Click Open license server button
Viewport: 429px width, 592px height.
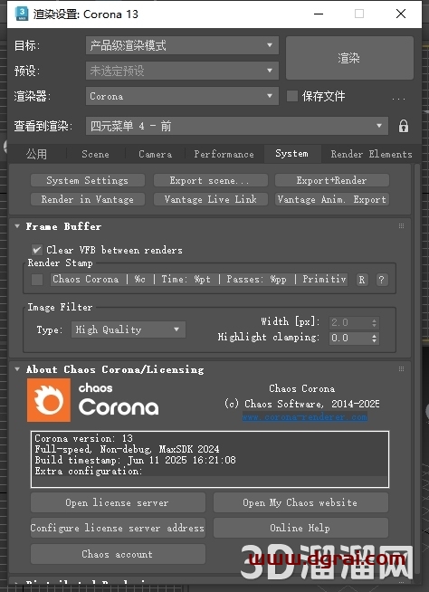[x=118, y=502]
